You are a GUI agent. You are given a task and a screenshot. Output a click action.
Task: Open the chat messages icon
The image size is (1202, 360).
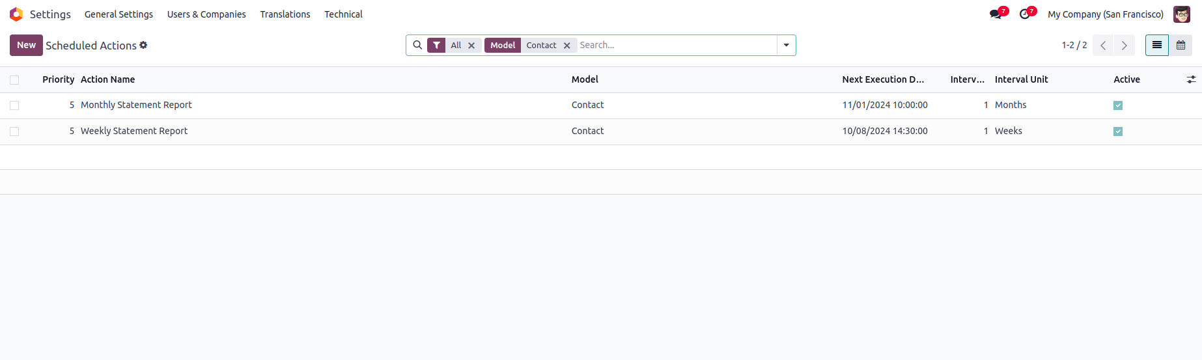click(995, 14)
